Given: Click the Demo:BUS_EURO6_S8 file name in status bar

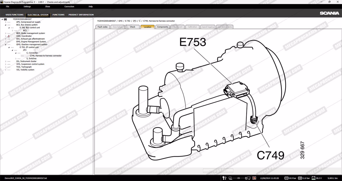Looking at the screenshot, I should pyautogui.click(x=26, y=178).
